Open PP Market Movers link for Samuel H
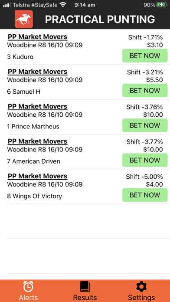Viewport: 170px width, 302px height. tap(38, 72)
